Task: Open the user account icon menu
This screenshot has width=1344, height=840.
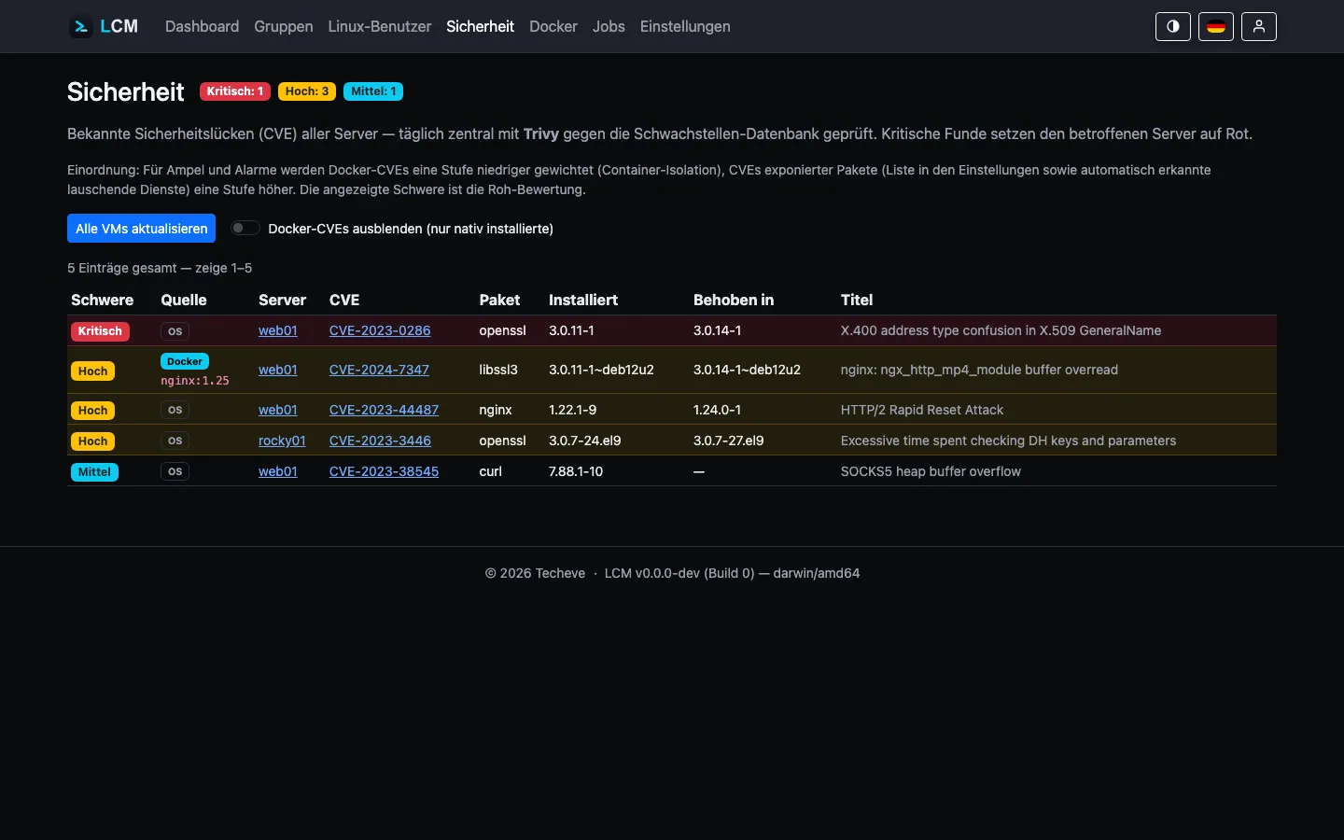Action: point(1259,26)
